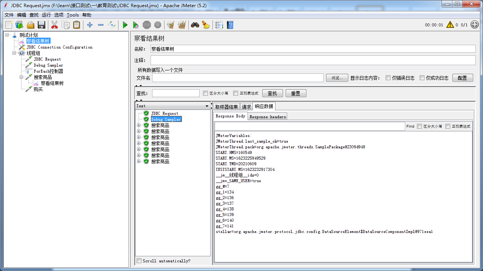Collapse the 测试计划 root node
The image size is (483, 271).
(x=8, y=35)
